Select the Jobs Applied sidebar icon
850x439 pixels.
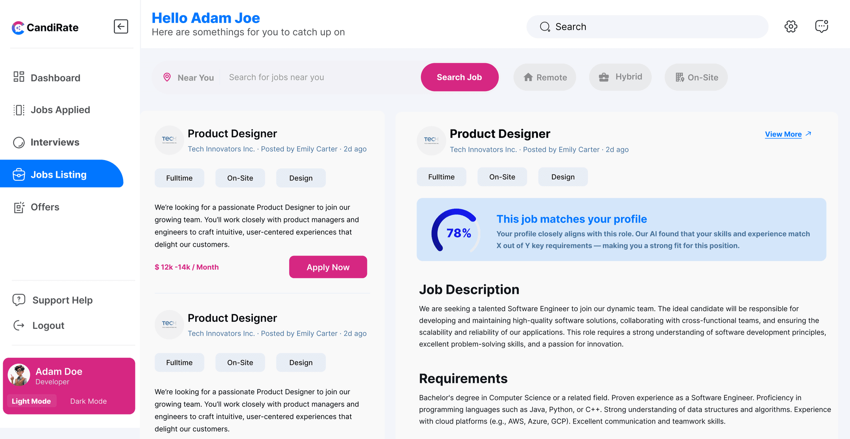point(18,110)
